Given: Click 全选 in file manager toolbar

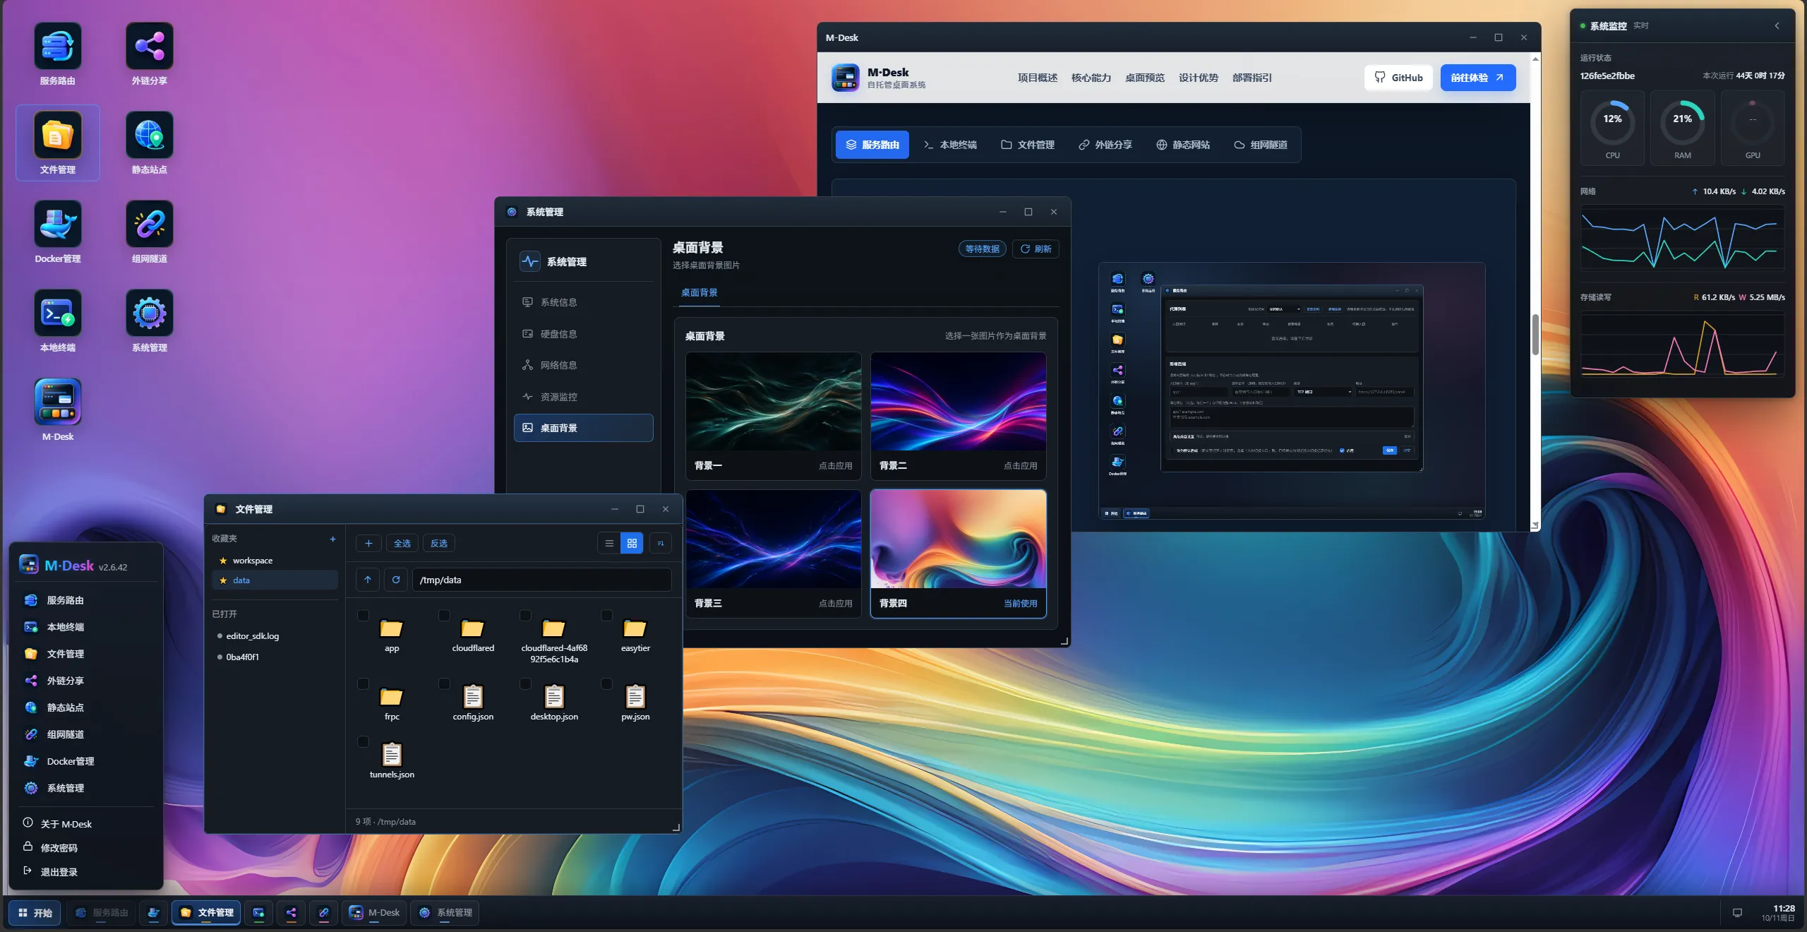Looking at the screenshot, I should [402, 543].
